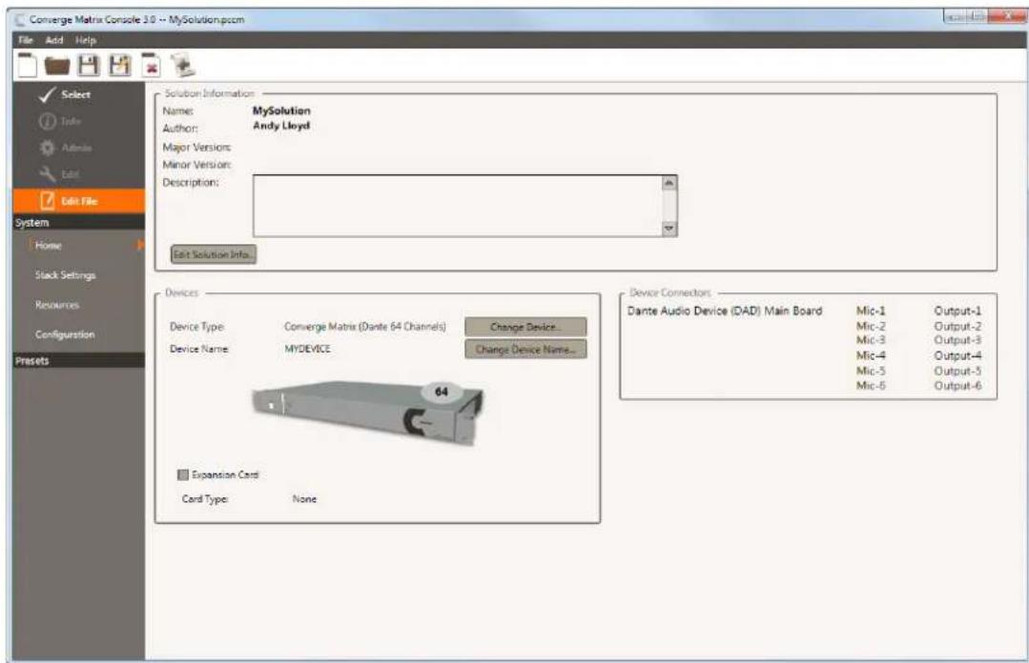Screen dimensions: 1029x663
Task: Select Mic-6 connector
Action: 871,386
